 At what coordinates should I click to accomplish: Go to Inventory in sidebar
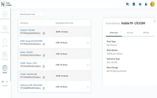[x=5, y=29]
